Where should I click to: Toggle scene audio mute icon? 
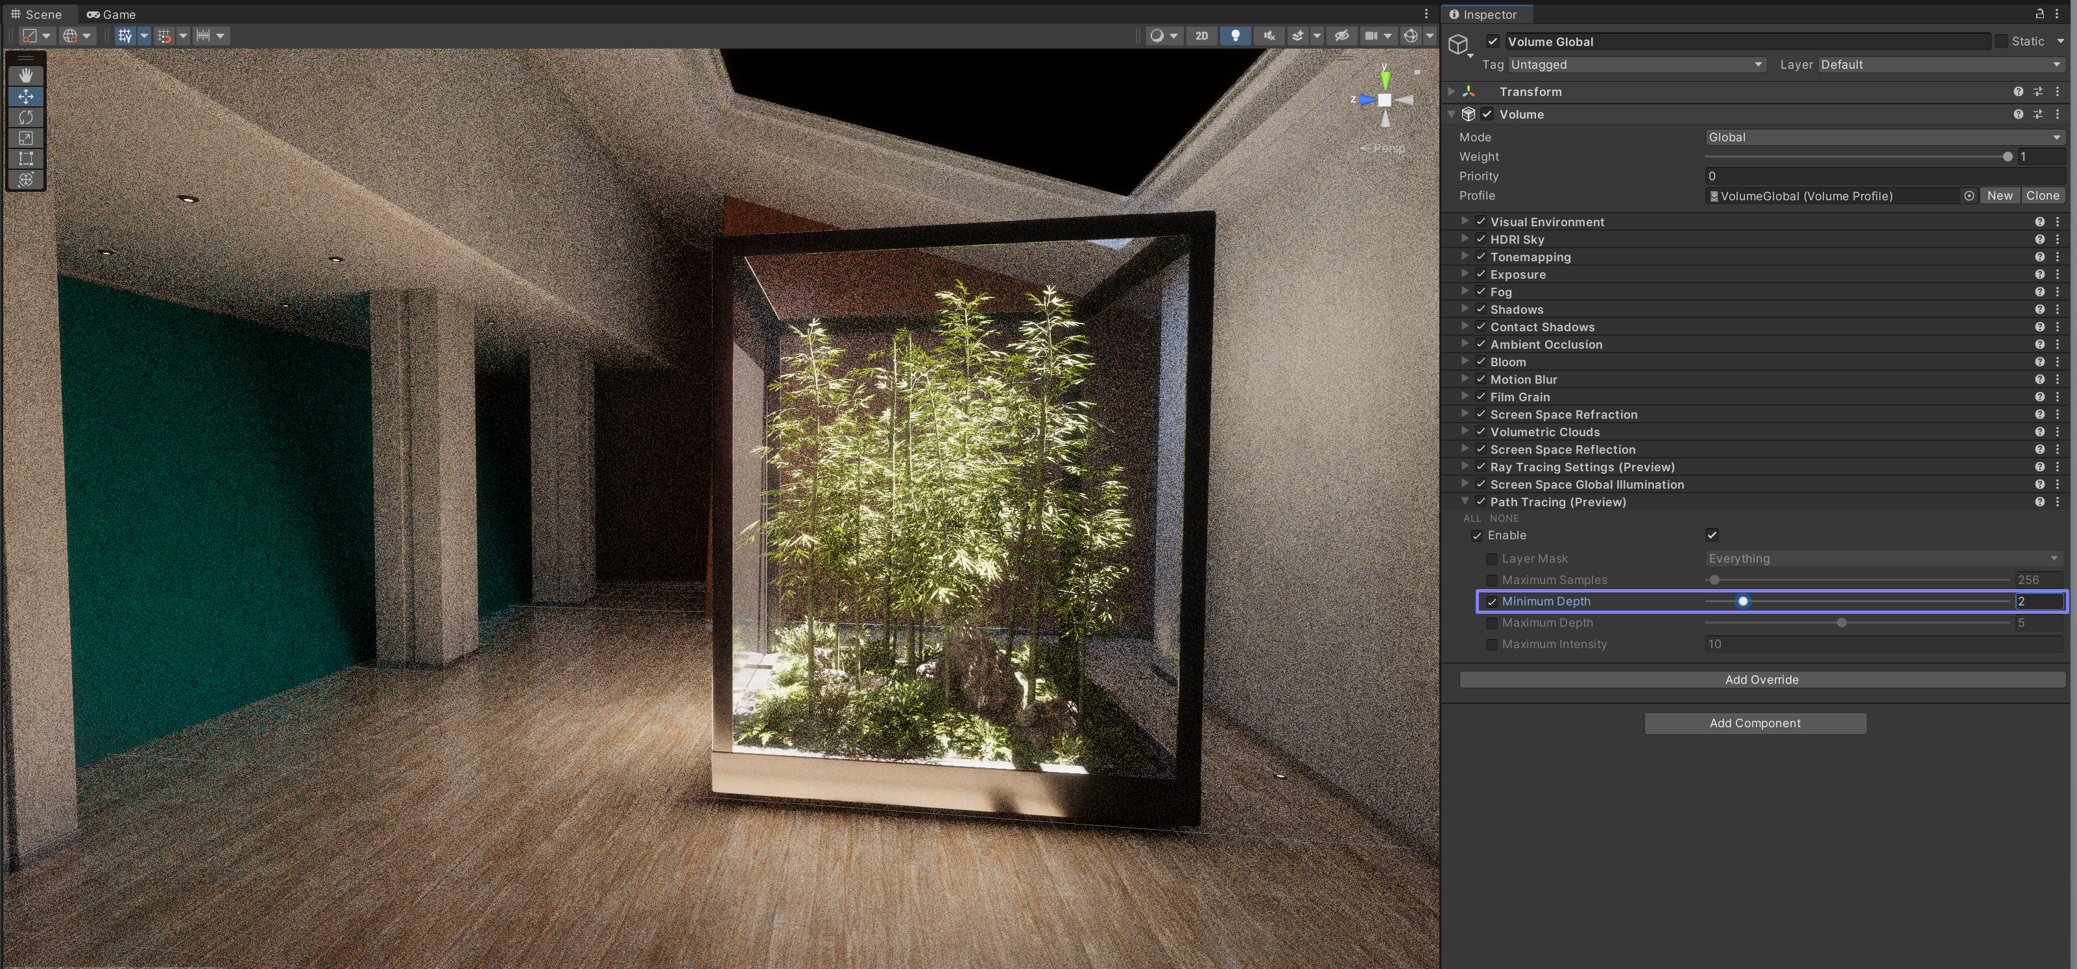pos(1269,36)
